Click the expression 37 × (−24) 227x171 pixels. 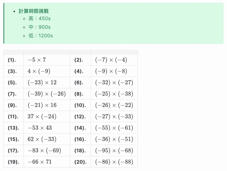coord(42,116)
